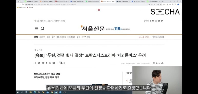
Task: Open Windows Start menu
Action: click(18, 92)
